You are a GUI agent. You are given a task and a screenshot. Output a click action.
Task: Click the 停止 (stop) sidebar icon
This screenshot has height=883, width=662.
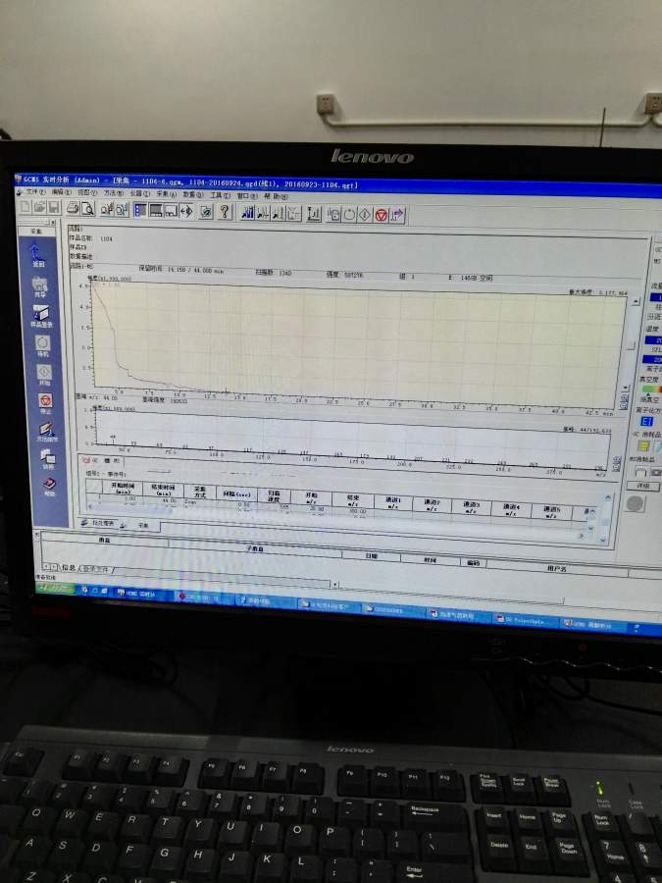[45, 402]
